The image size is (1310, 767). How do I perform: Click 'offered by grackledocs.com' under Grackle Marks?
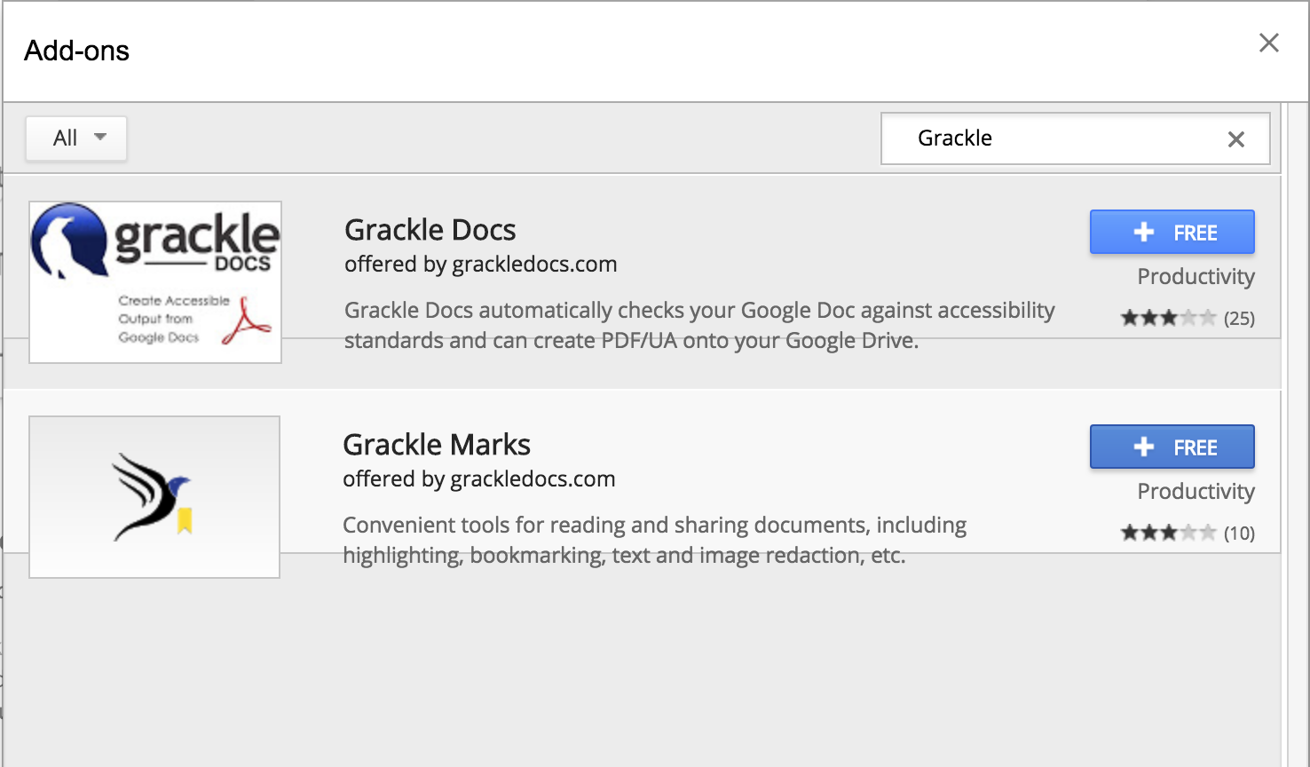click(478, 479)
